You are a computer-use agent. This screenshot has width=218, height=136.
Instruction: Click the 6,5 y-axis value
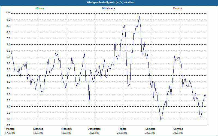pos(8,51)
